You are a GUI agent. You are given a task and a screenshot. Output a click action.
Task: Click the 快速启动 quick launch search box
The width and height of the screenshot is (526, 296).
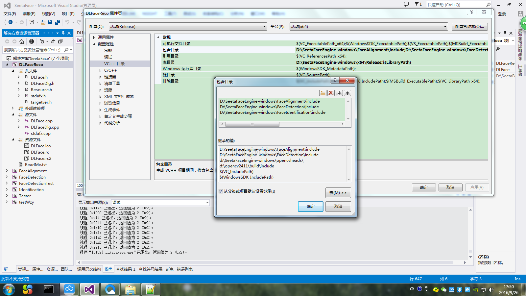pos(456,5)
